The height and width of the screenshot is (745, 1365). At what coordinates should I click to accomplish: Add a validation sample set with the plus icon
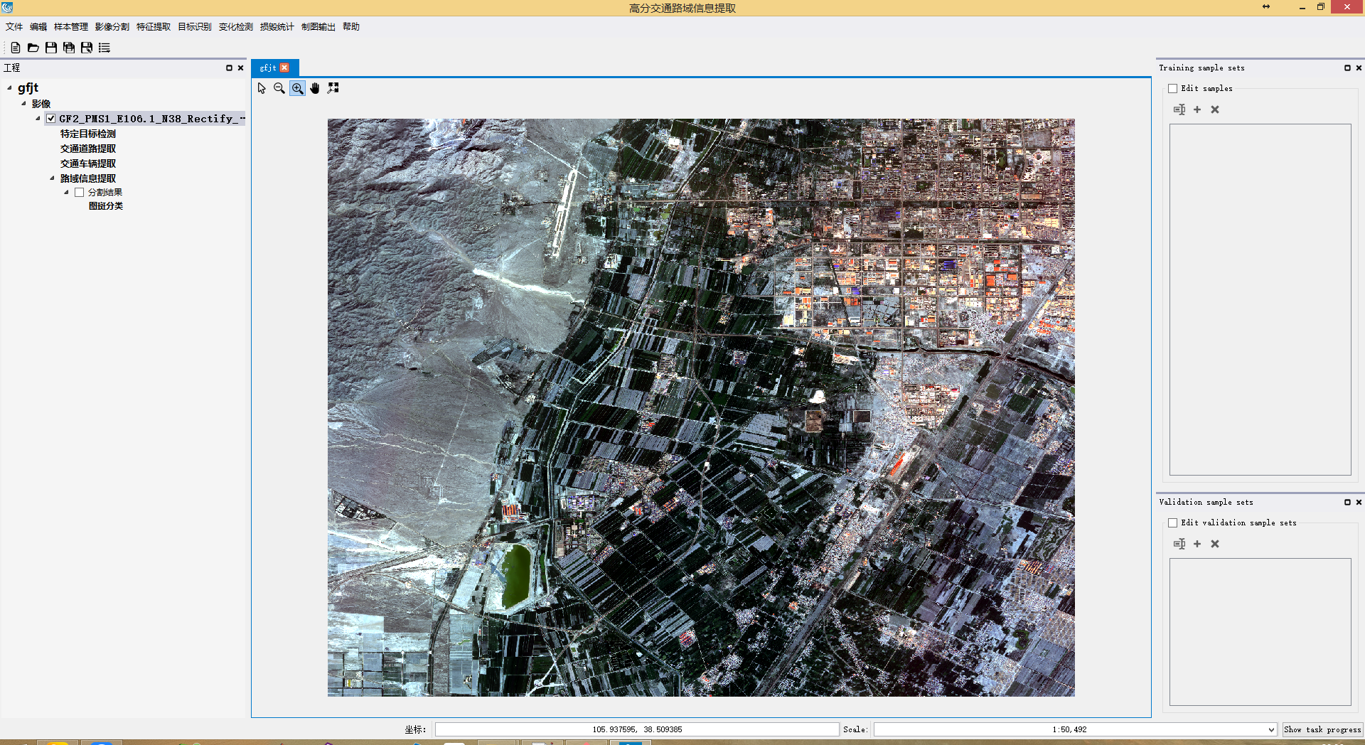tap(1197, 544)
